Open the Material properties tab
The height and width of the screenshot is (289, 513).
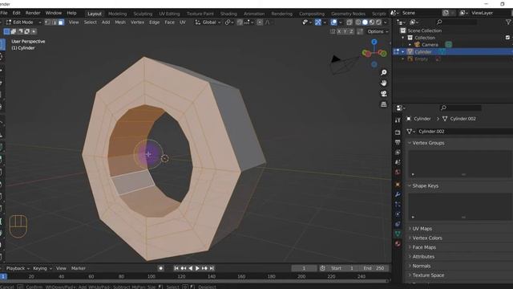coord(398,244)
